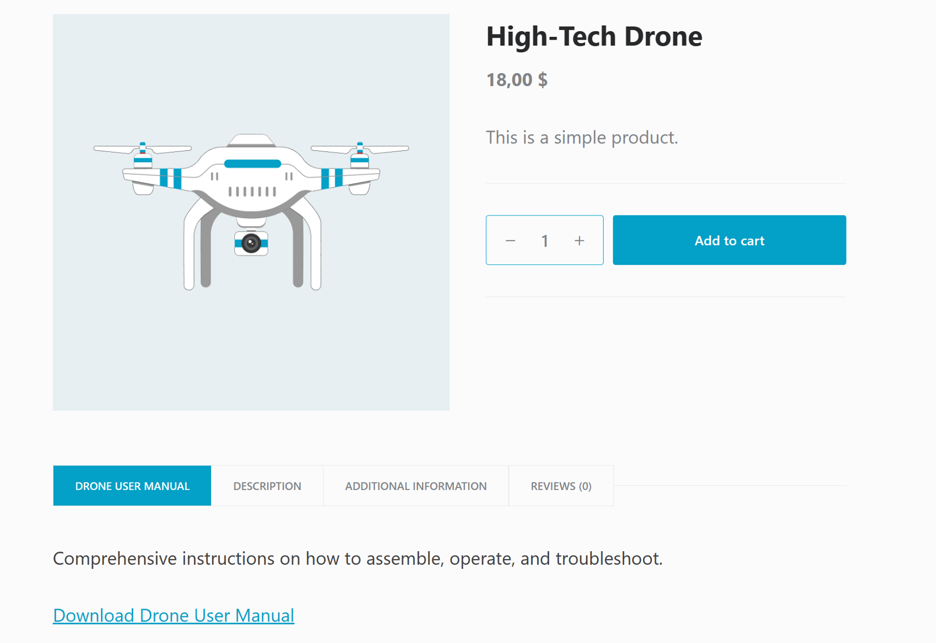Open the ADDITIONAL INFORMATION tab
The width and height of the screenshot is (936, 643).
coord(415,486)
